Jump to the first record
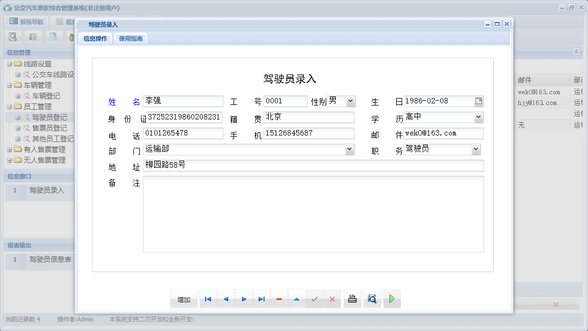 (208, 299)
